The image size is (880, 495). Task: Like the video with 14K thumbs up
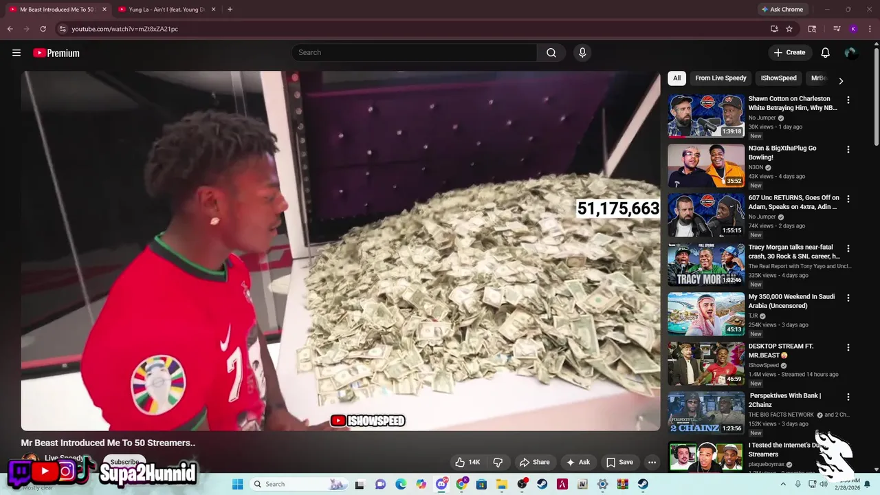click(x=467, y=462)
